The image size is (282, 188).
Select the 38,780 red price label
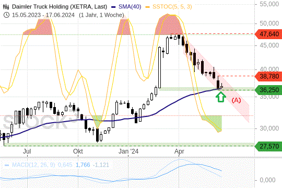(x=268, y=76)
